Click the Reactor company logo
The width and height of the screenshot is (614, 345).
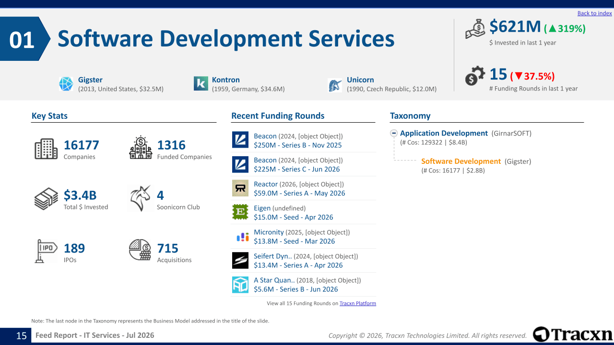(x=240, y=188)
